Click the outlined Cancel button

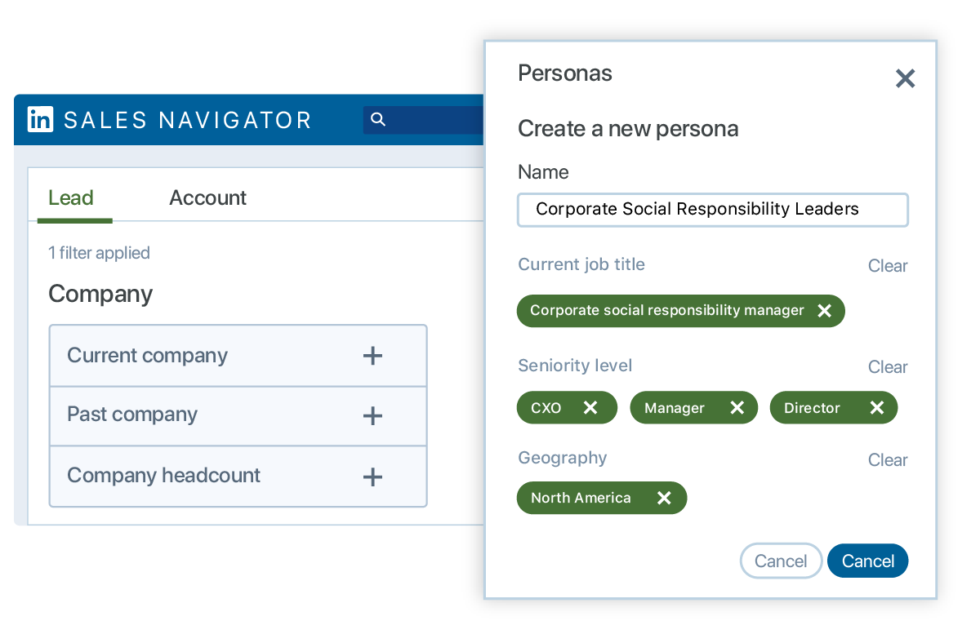pyautogui.click(x=781, y=561)
